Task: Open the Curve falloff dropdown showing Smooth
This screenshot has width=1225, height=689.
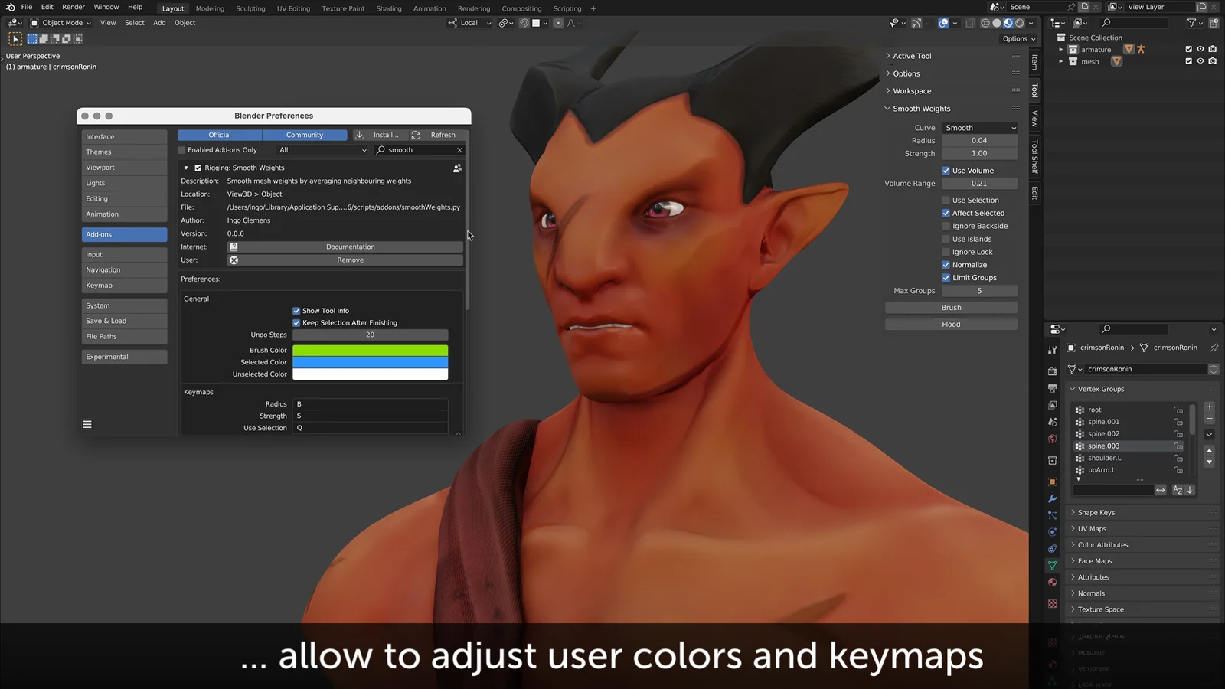Action: (980, 127)
